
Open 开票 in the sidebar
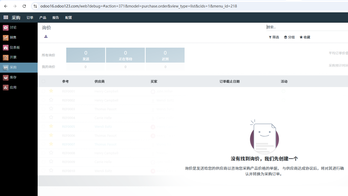click(x=19, y=57)
